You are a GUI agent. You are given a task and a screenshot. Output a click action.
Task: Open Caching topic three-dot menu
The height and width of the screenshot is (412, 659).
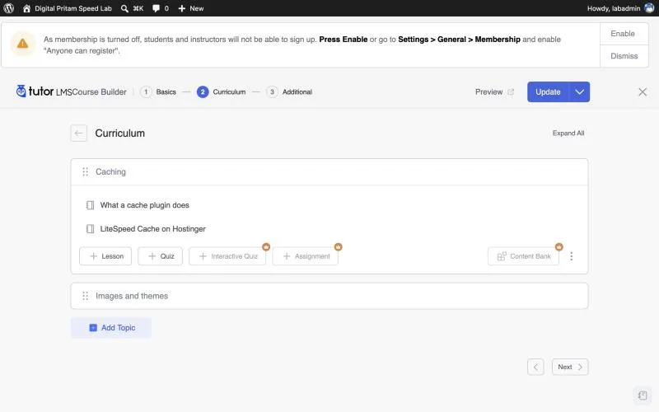point(572,256)
